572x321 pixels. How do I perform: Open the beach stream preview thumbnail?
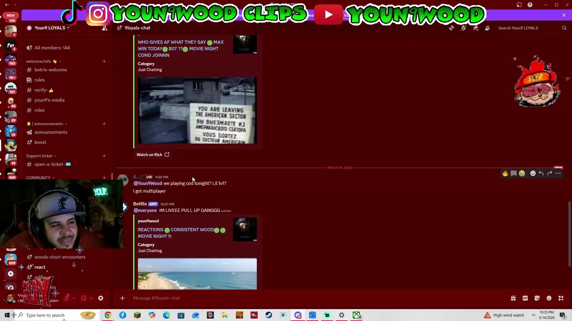point(197,274)
